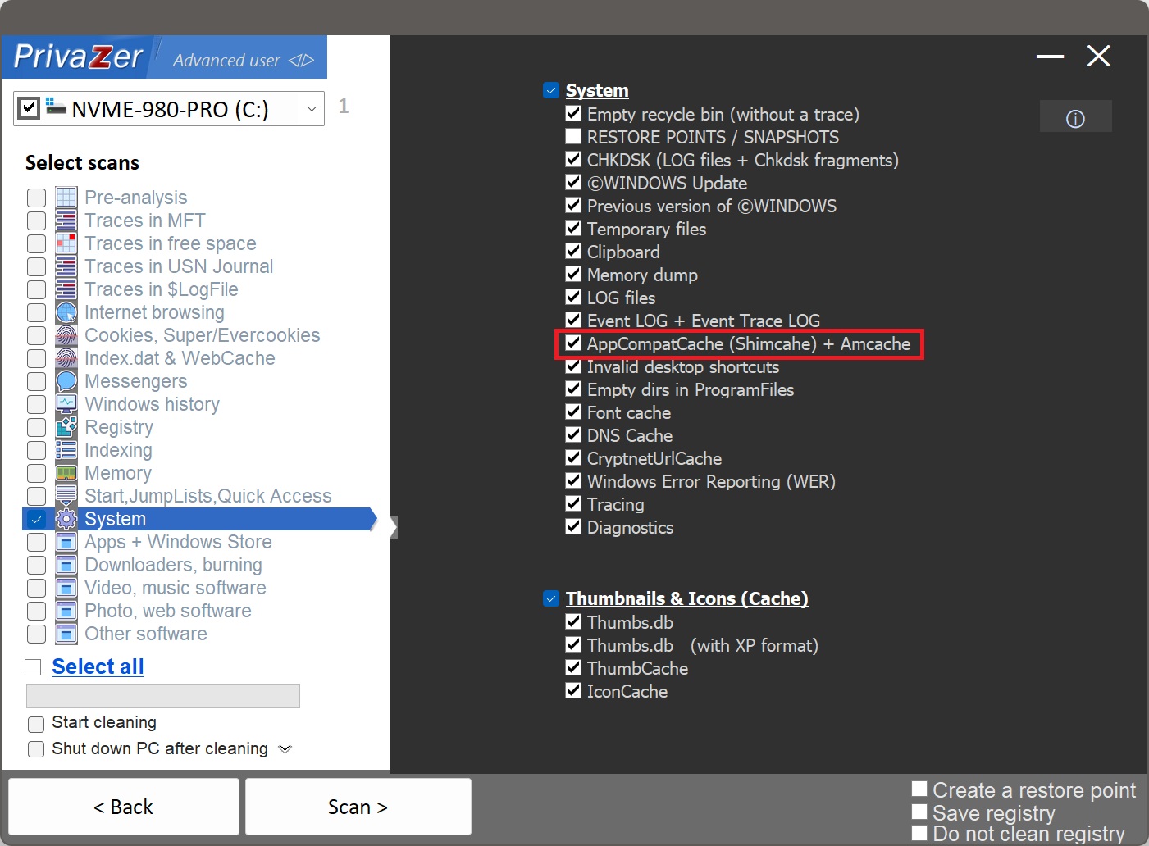
Task: Enable RESTORE POINTS / SNAPSHOTS checkbox
Action: 573,136
